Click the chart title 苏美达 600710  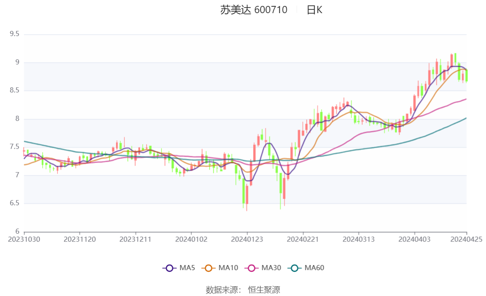(254, 10)
